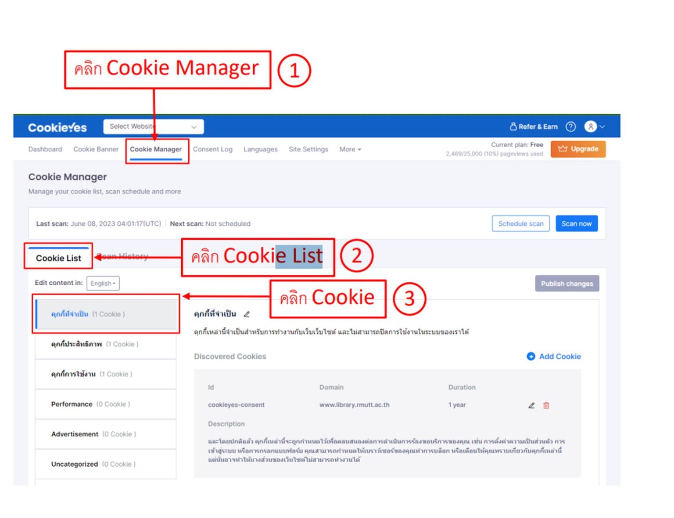The height and width of the screenshot is (518, 674).
Task: Click the Upgrade crown button
Action: 578,149
